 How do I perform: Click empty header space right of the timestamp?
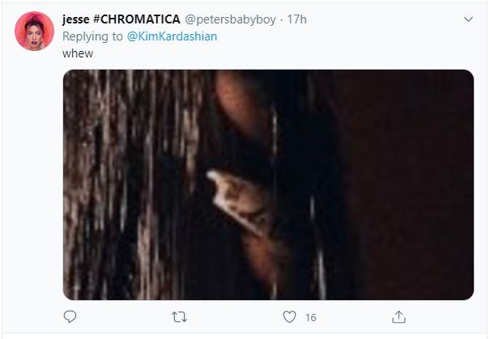[381, 19]
